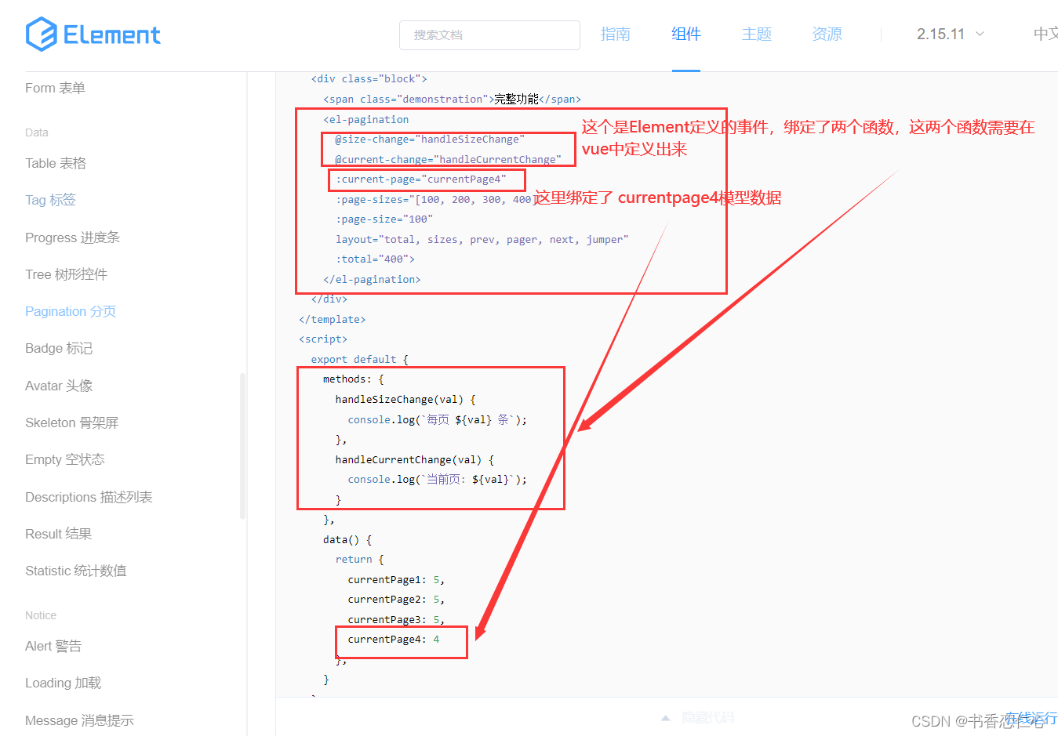Click the currentPage1: 5 line
Image resolution: width=1058 pixels, height=736 pixels.
coord(396,580)
